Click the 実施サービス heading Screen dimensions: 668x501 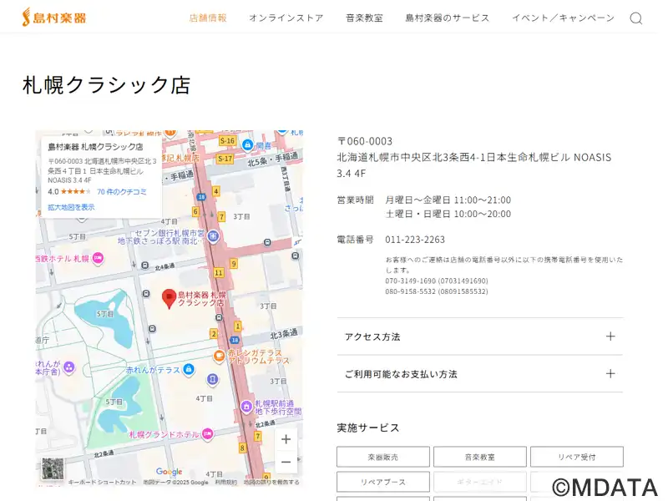tap(368, 428)
